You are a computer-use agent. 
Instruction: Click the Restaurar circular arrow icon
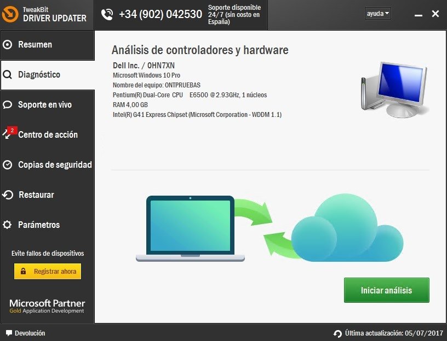tap(8, 195)
